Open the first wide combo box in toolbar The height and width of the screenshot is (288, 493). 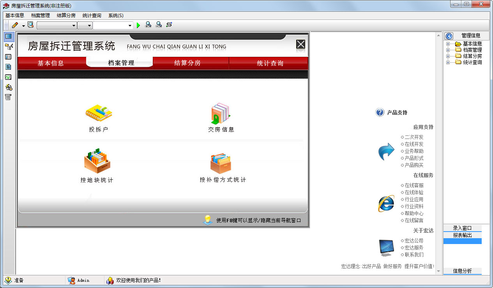(x=57, y=25)
